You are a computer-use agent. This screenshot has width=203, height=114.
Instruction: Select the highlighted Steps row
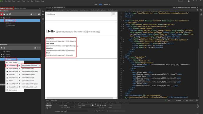pyautogui.click(x=20, y=59)
